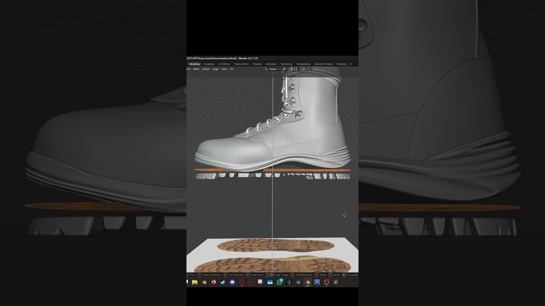Open Discord from the taskbar
This screenshot has height=306, width=545.
point(232,282)
